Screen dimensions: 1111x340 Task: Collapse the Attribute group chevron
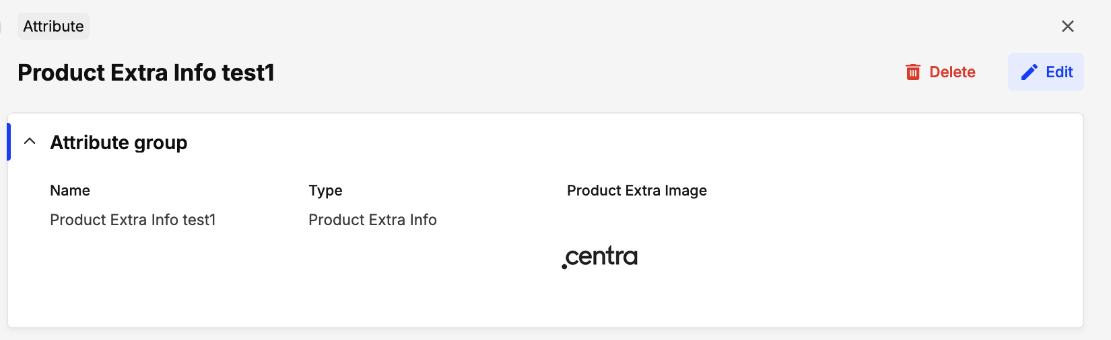coord(30,142)
